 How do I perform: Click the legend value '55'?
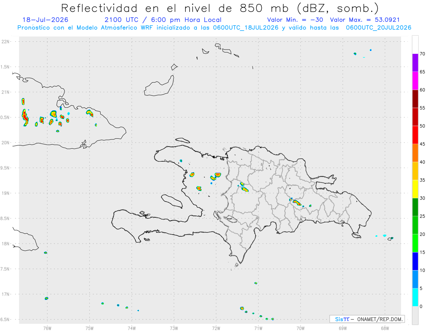tap(423, 108)
